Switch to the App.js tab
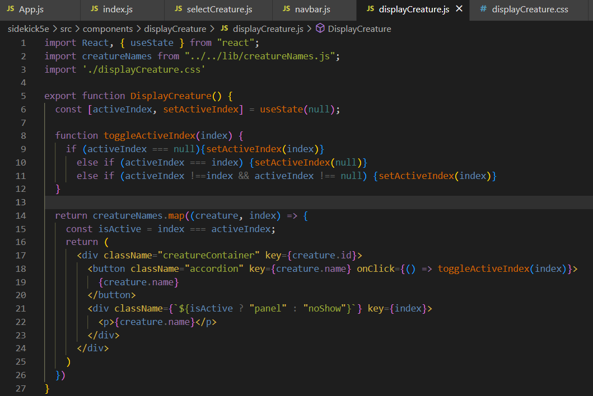The width and height of the screenshot is (593, 396). (x=40, y=10)
